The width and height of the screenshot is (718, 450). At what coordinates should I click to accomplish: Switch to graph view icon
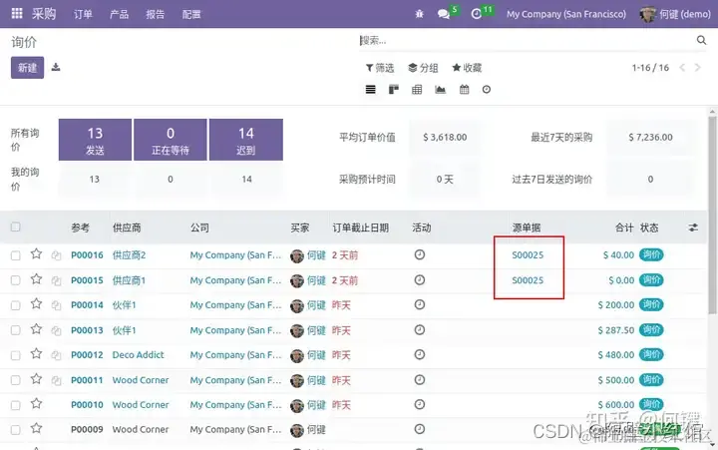440,90
